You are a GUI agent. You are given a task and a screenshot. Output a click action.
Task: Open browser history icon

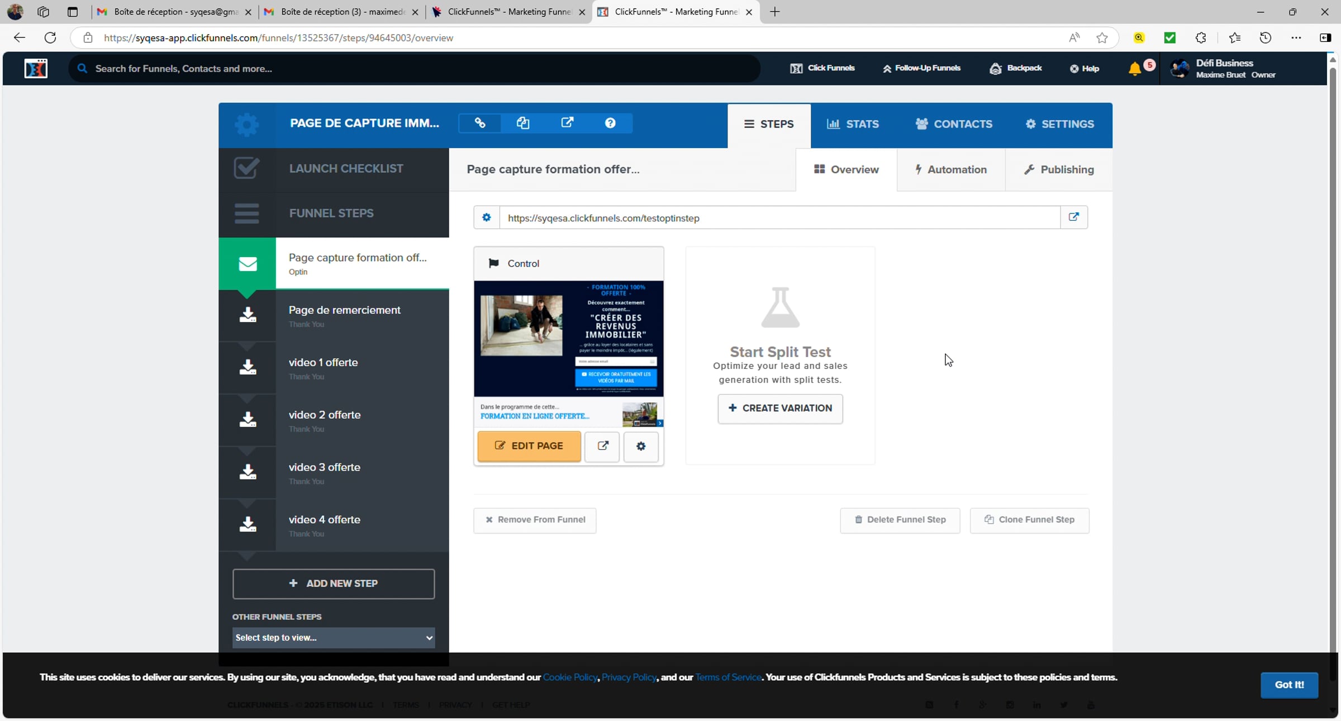pos(1266,37)
